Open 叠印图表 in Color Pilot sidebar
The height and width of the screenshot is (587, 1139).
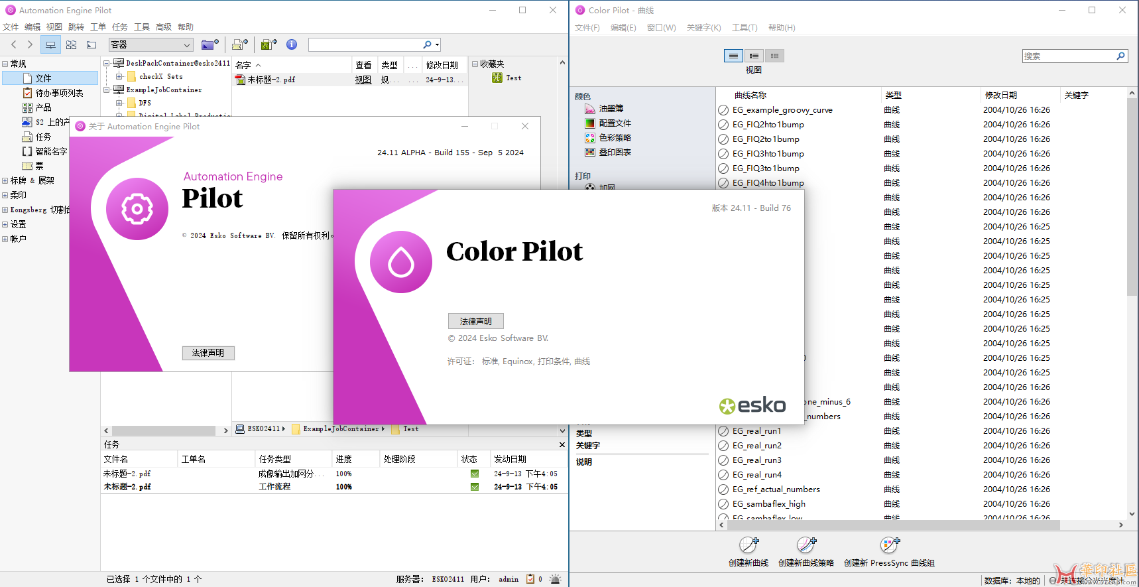point(608,152)
